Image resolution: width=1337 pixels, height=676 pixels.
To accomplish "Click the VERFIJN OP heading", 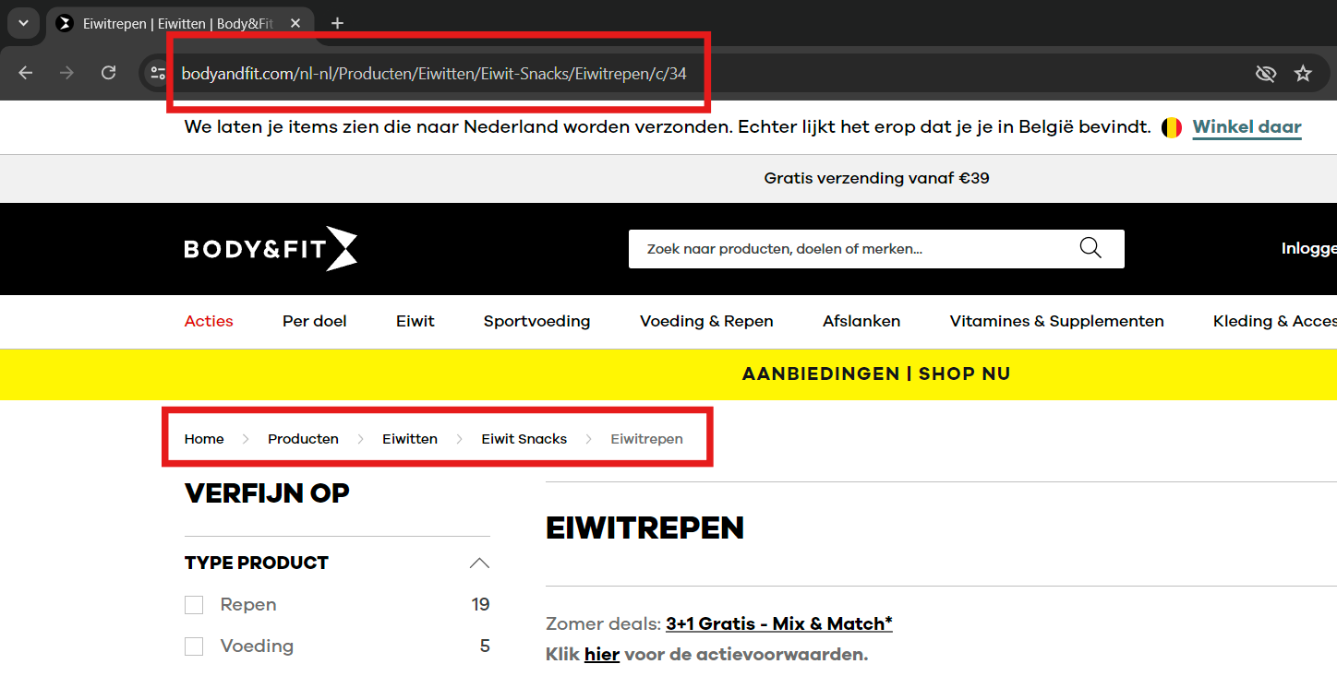I will point(267,493).
